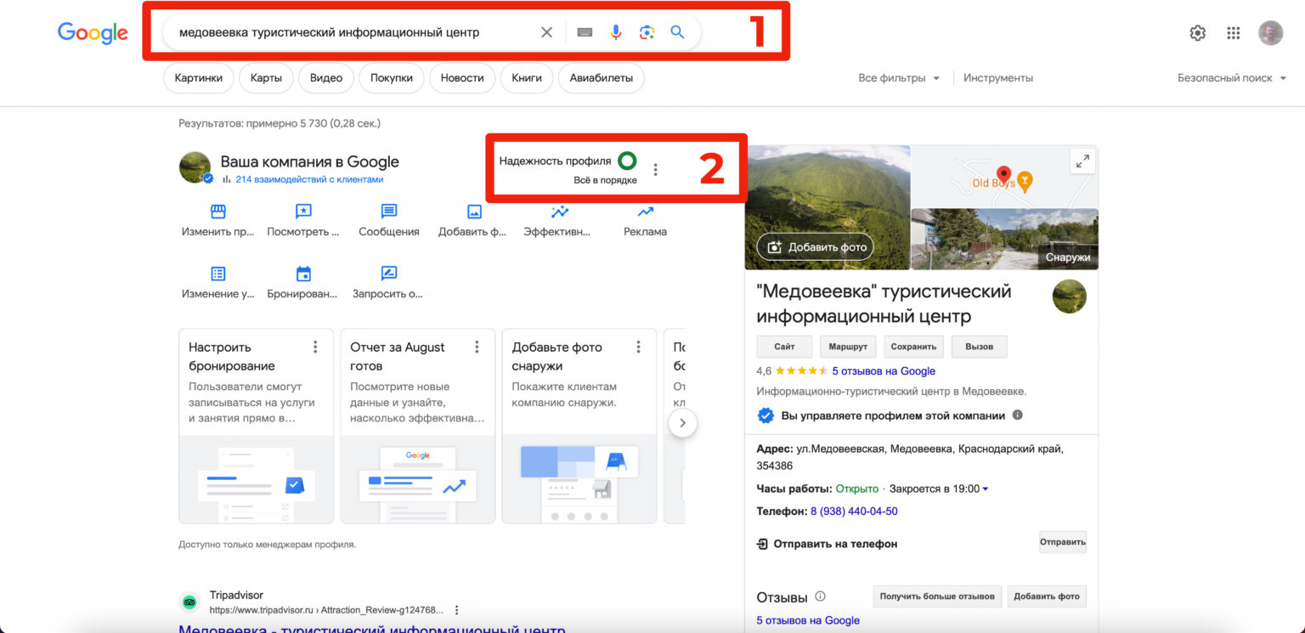Open the Реклама trend icon
1305x633 pixels.
click(x=645, y=212)
